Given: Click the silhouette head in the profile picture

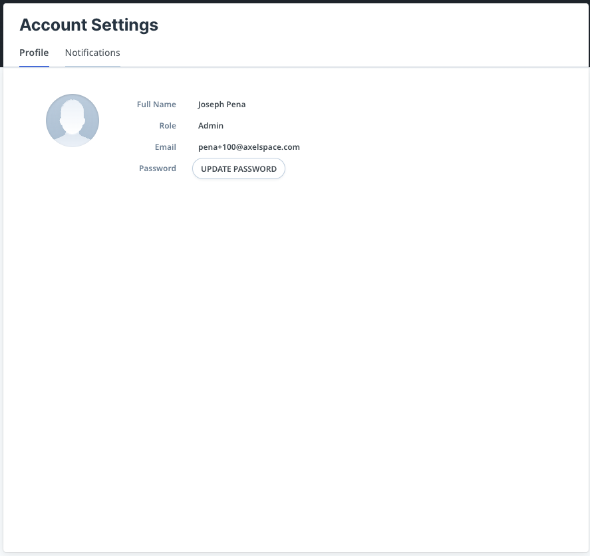Looking at the screenshot, I should click(73, 111).
